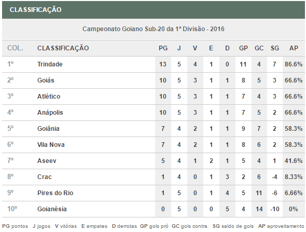
Task: Click the CLASSIFICAÇÃO green header bar
Action: 154,10
